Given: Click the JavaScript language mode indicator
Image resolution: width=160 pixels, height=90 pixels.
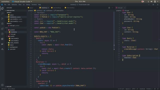Looking at the screenshot, I should [142, 89].
